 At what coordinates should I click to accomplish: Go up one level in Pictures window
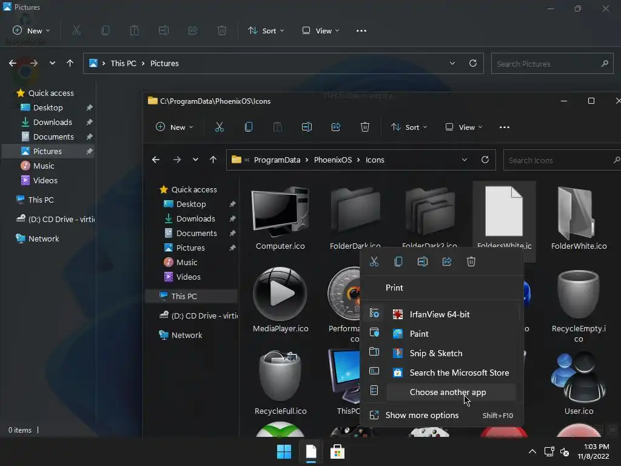pyautogui.click(x=70, y=63)
